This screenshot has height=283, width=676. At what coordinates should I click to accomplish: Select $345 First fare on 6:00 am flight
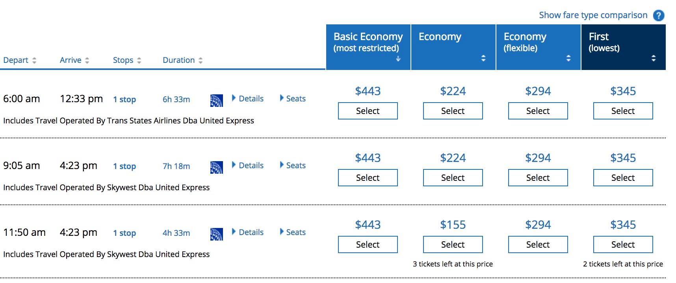coord(623,111)
